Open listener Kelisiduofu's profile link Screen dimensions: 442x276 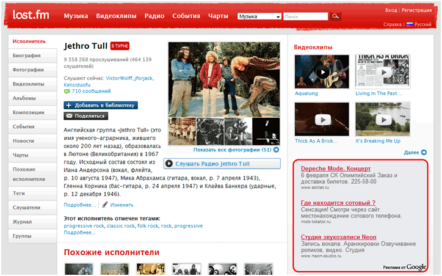(77, 85)
